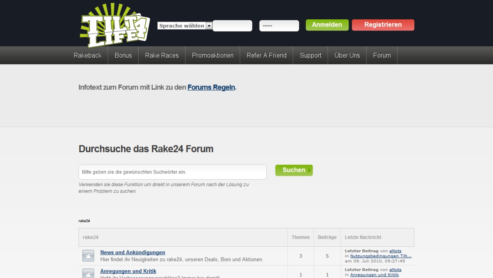Click the green Suchen button

pos(294,170)
